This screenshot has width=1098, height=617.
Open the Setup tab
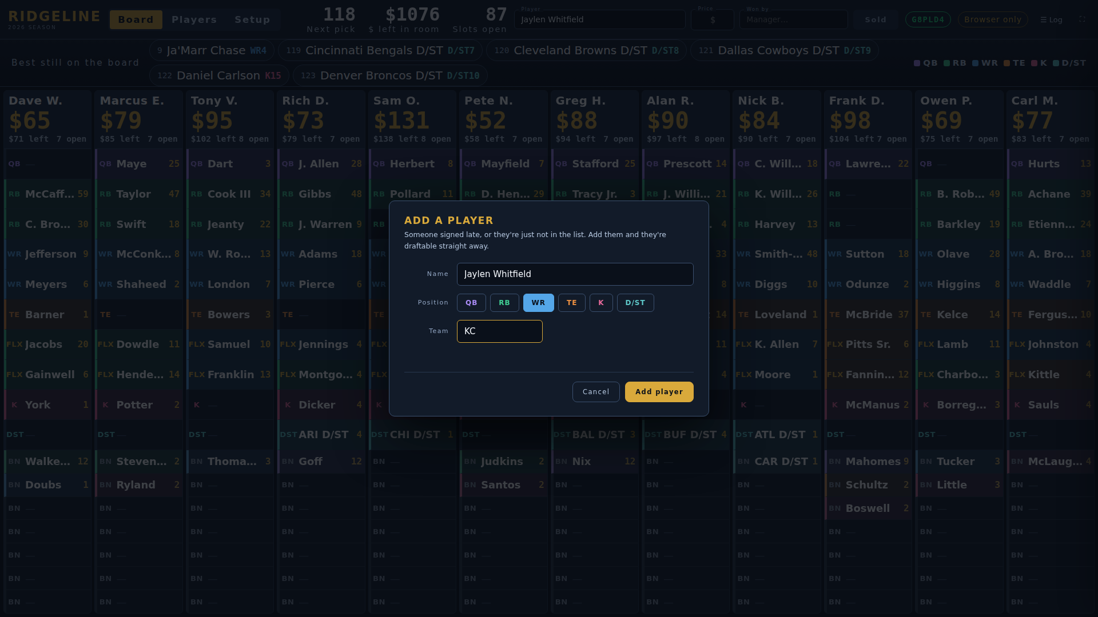coord(252,19)
